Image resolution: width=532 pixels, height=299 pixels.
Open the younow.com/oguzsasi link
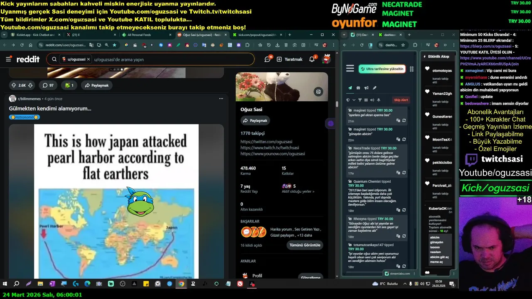tap(273, 154)
